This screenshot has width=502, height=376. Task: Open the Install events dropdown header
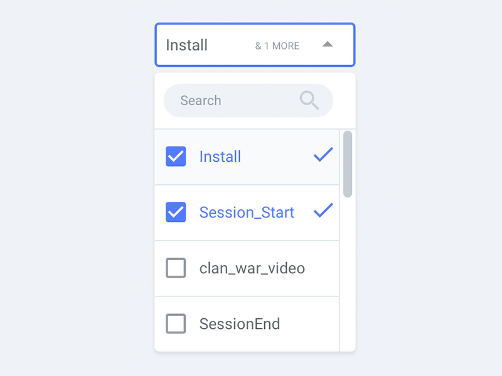coord(255,44)
